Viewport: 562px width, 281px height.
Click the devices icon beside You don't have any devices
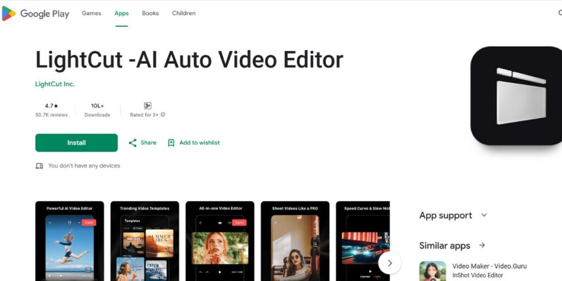[x=39, y=166]
